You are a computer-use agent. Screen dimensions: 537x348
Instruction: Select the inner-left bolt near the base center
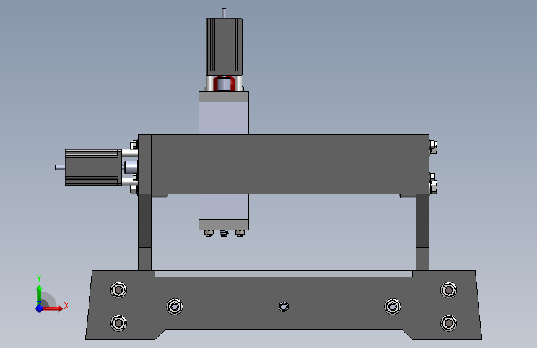click(175, 307)
